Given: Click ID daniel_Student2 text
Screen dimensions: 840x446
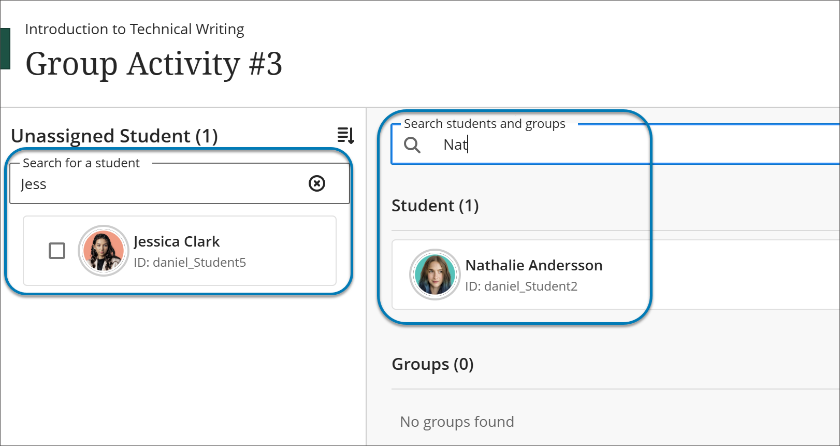Looking at the screenshot, I should pos(521,286).
